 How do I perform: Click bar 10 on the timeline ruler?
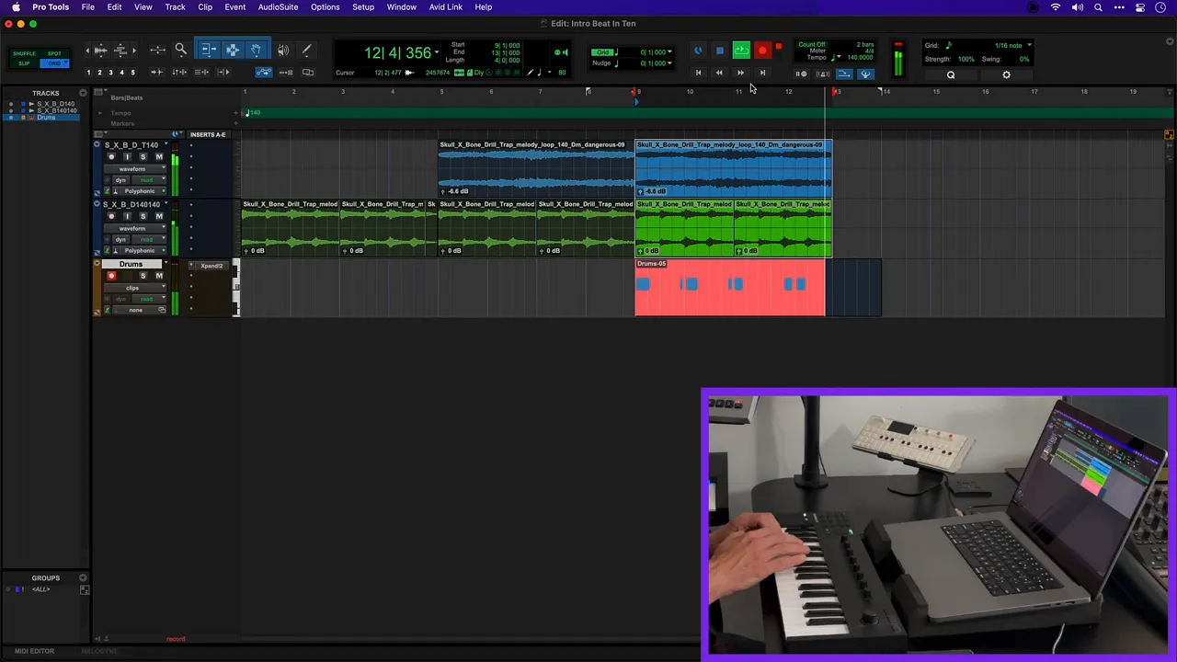tap(688, 92)
